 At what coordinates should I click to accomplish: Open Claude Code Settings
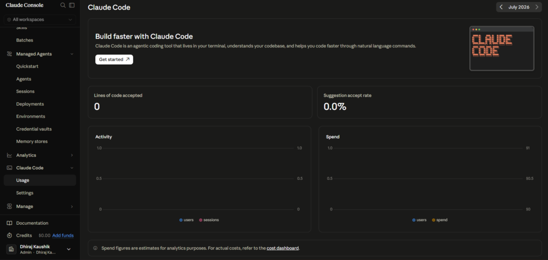pos(25,193)
